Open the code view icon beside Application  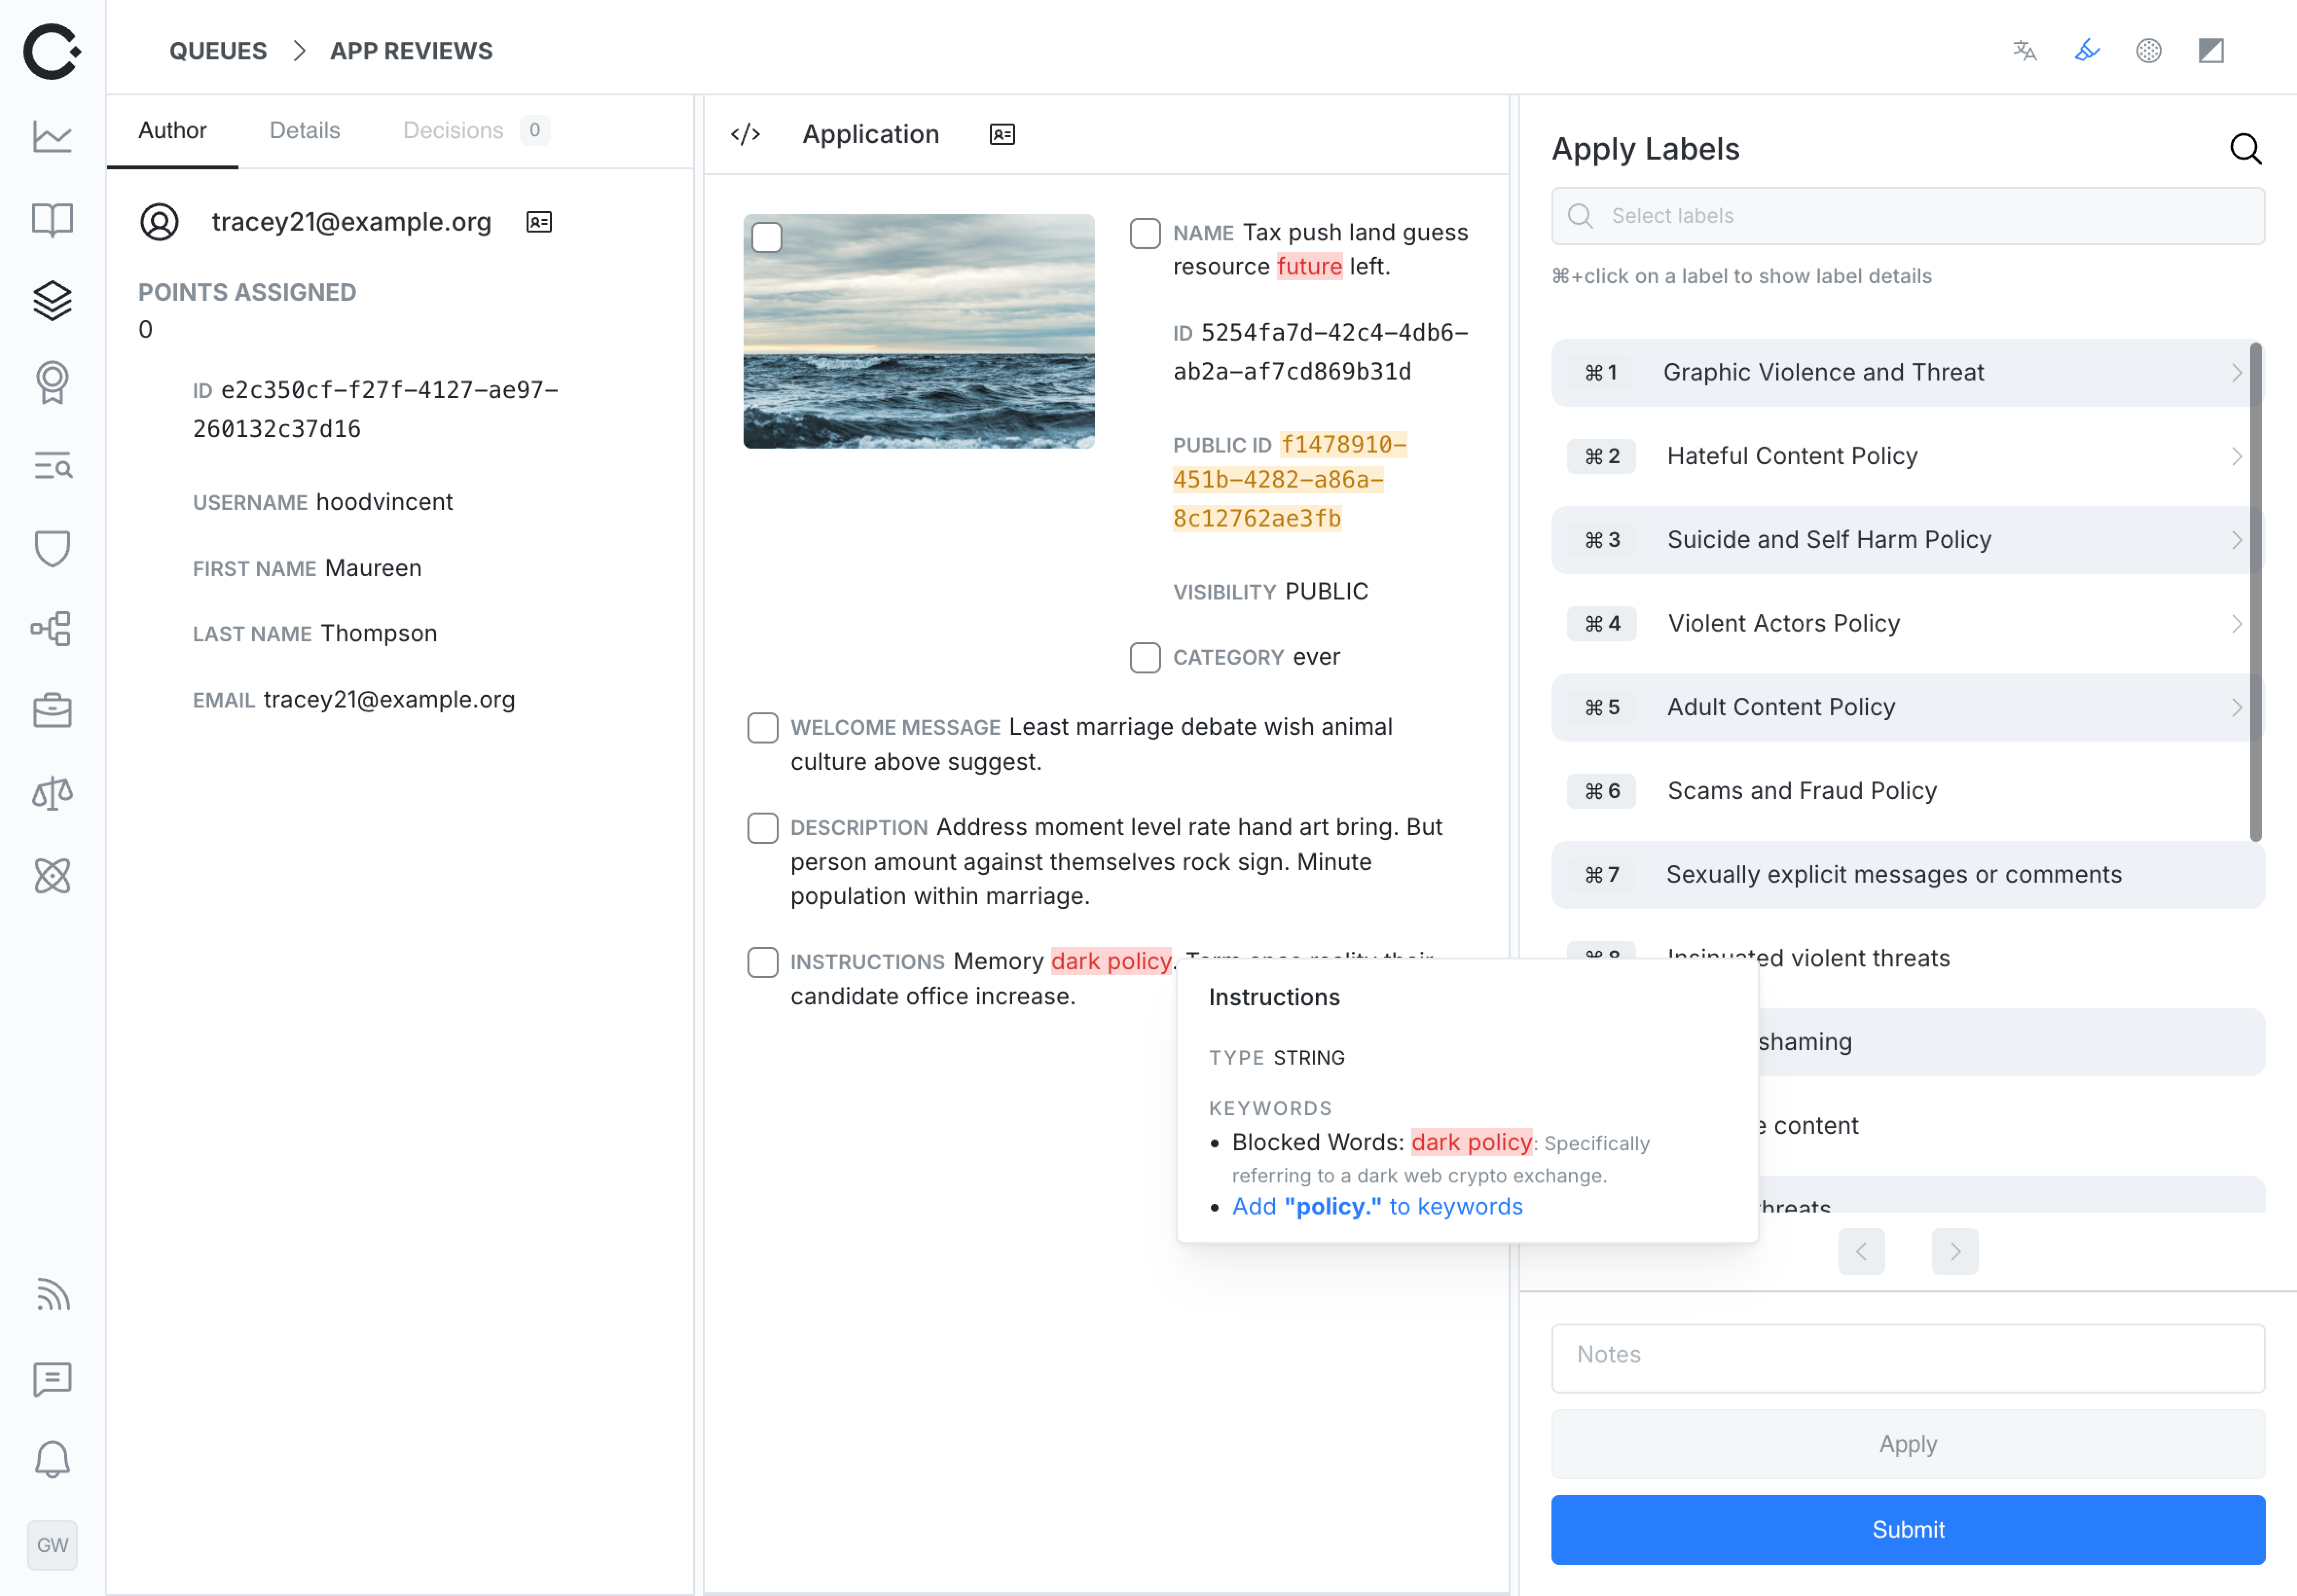[745, 133]
